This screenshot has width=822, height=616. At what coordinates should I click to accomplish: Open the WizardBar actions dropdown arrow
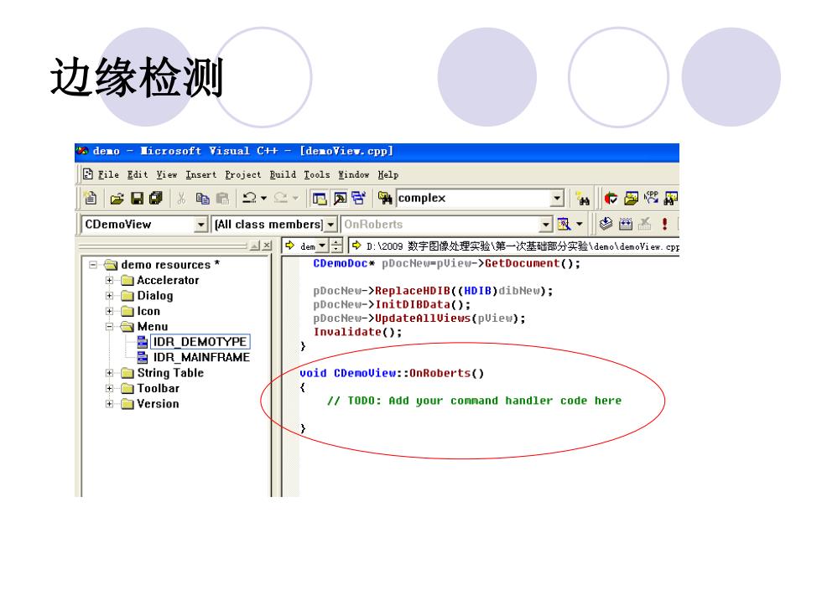coord(580,225)
